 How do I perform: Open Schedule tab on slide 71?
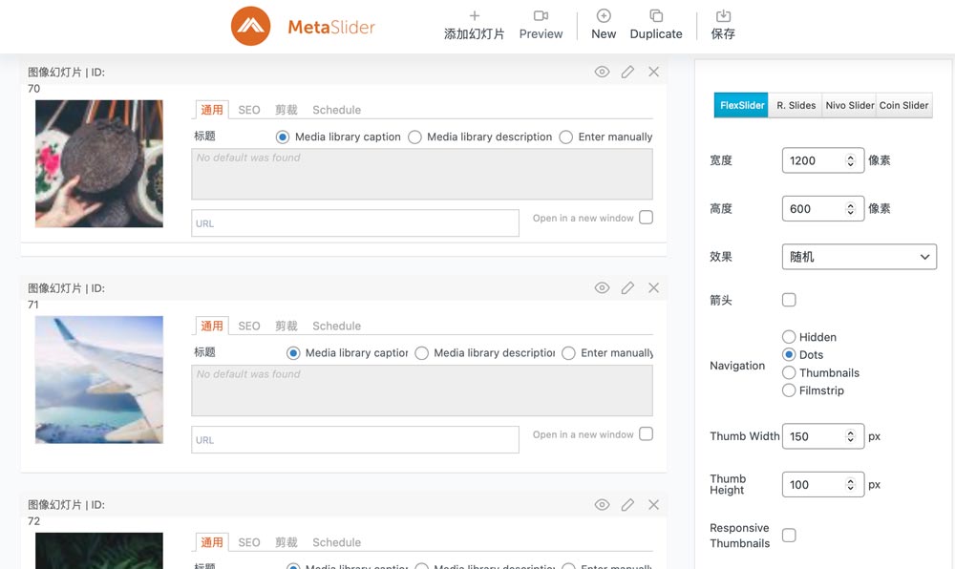click(x=336, y=327)
